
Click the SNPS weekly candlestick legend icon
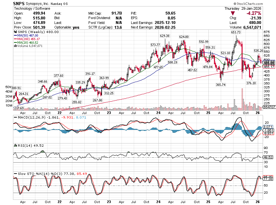coord(15,32)
